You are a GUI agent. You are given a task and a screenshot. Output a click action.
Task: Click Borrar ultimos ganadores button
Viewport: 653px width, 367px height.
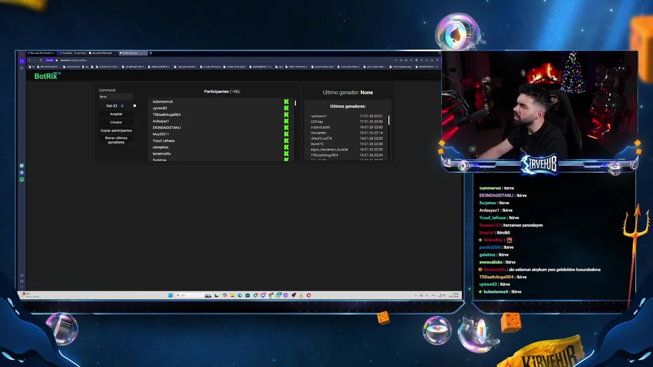[x=116, y=140]
